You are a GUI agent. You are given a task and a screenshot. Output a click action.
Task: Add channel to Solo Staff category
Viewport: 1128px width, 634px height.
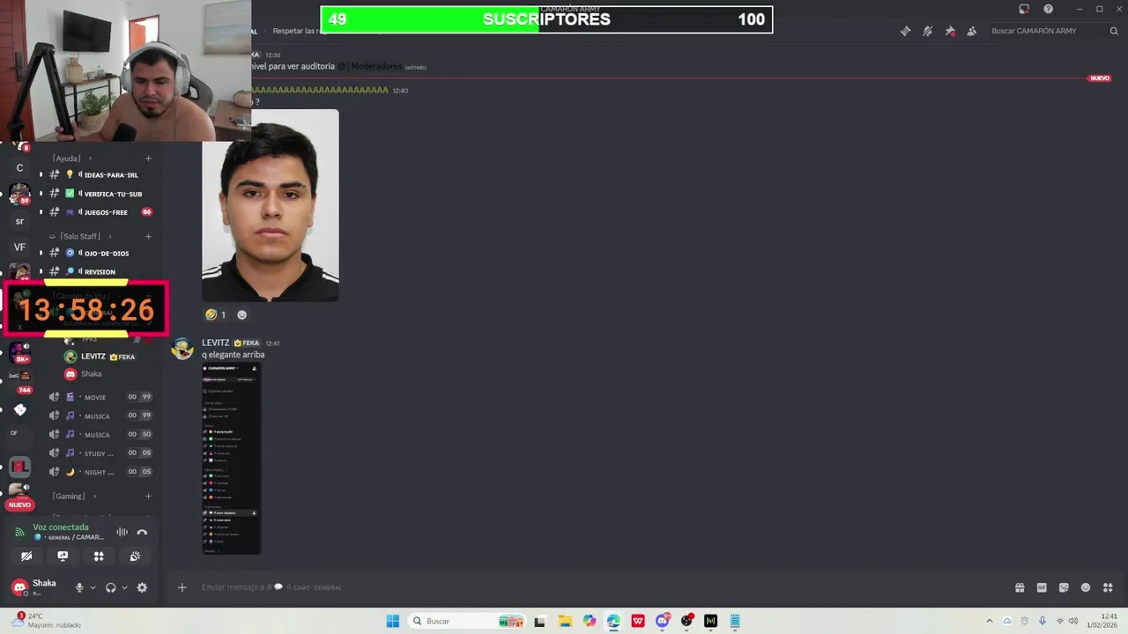(148, 236)
